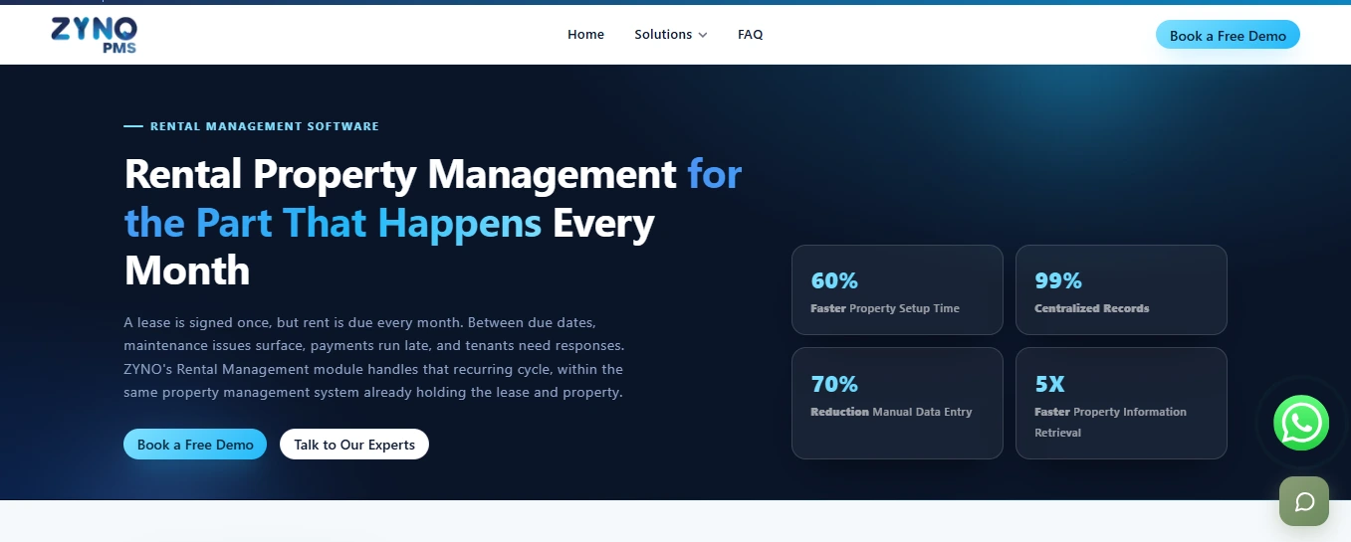The image size is (1351, 542).
Task: Click the ZYNO PMS logo
Action: click(95, 35)
